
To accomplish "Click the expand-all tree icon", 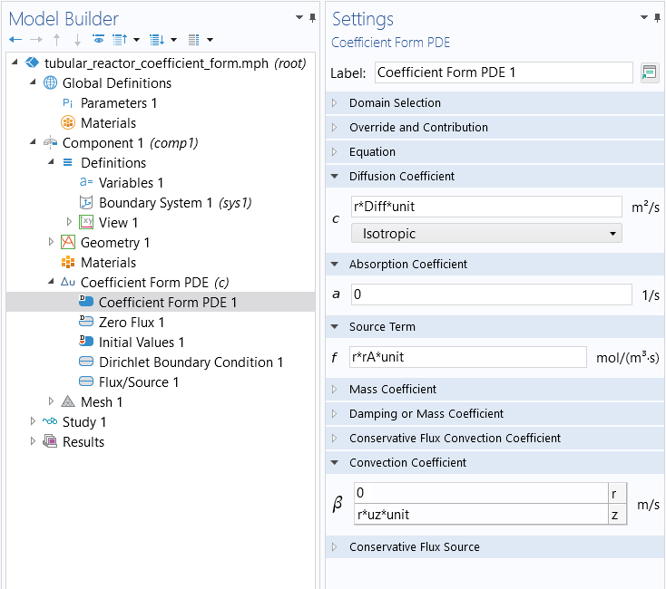I will pos(157,40).
